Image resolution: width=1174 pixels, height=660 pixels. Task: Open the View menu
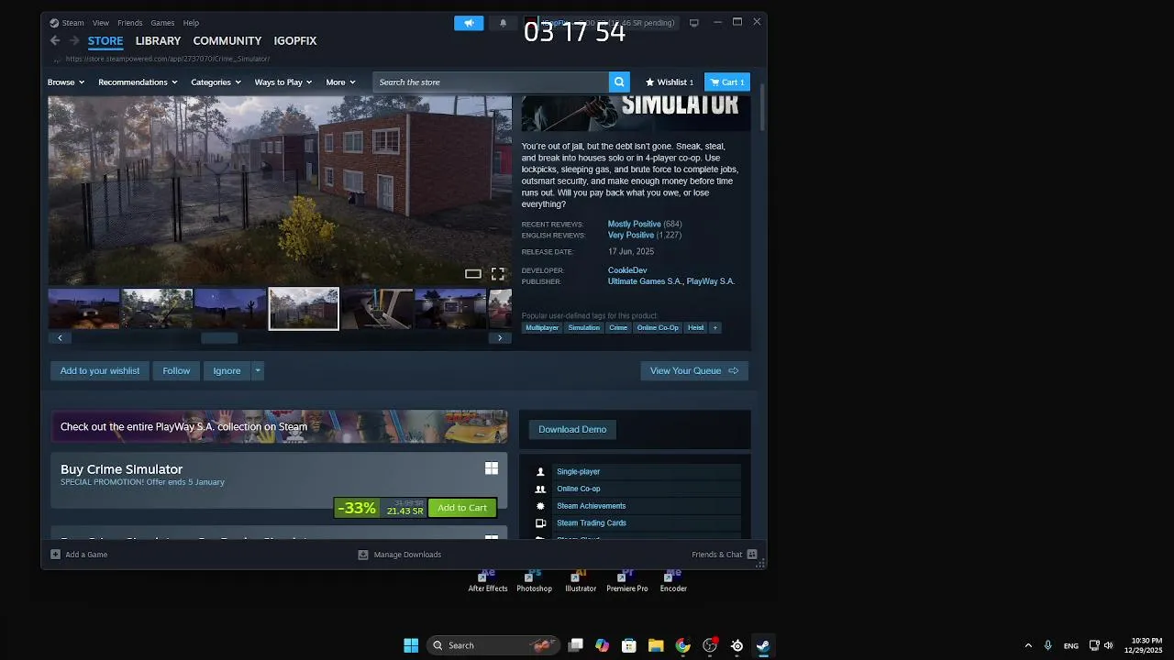[101, 23]
